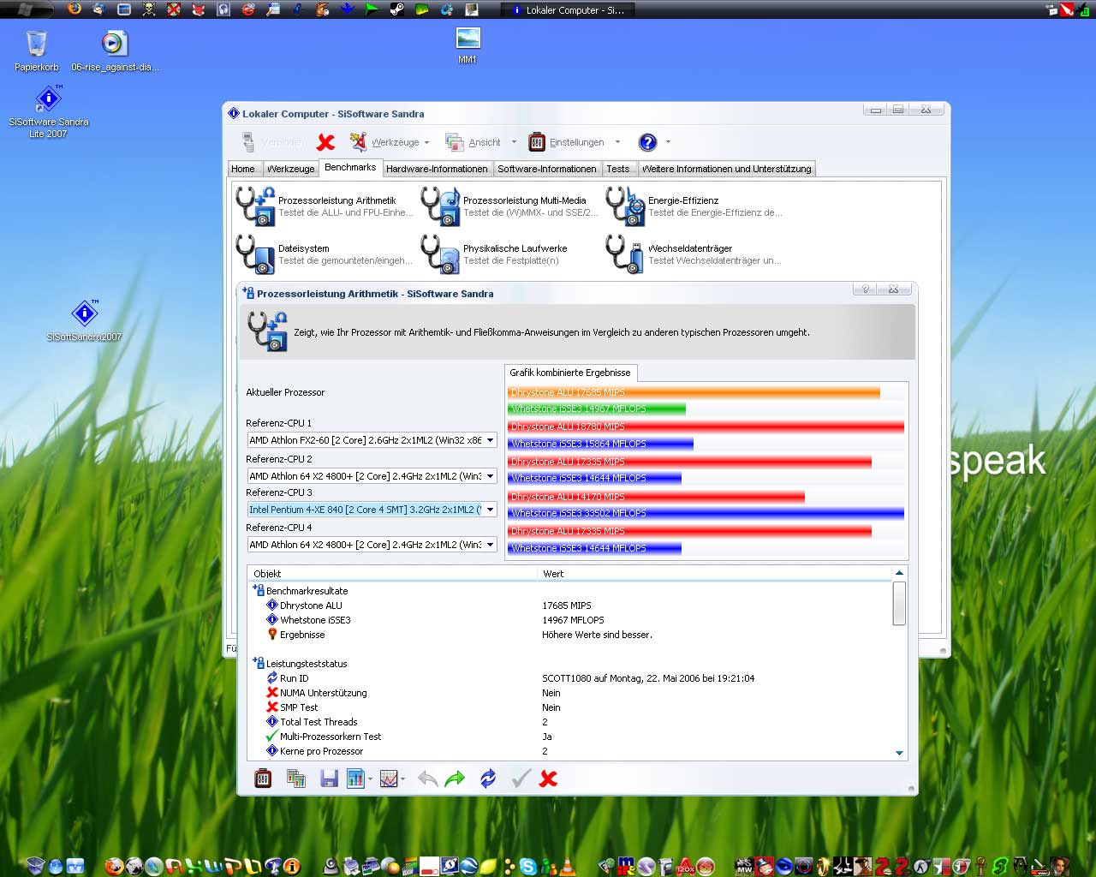1096x877 pixels.
Task: Click the grey back arrow icon
Action: coord(428,779)
